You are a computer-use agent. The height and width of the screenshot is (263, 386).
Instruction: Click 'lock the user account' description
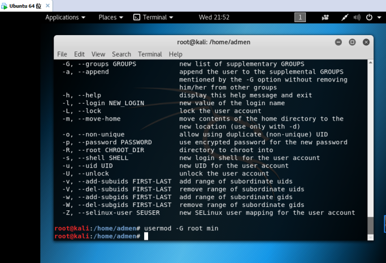point(220,111)
